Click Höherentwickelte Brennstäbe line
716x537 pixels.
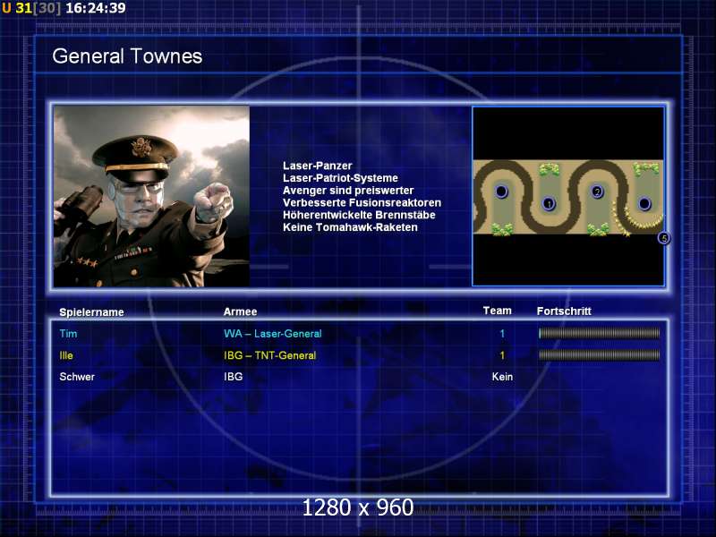click(359, 215)
